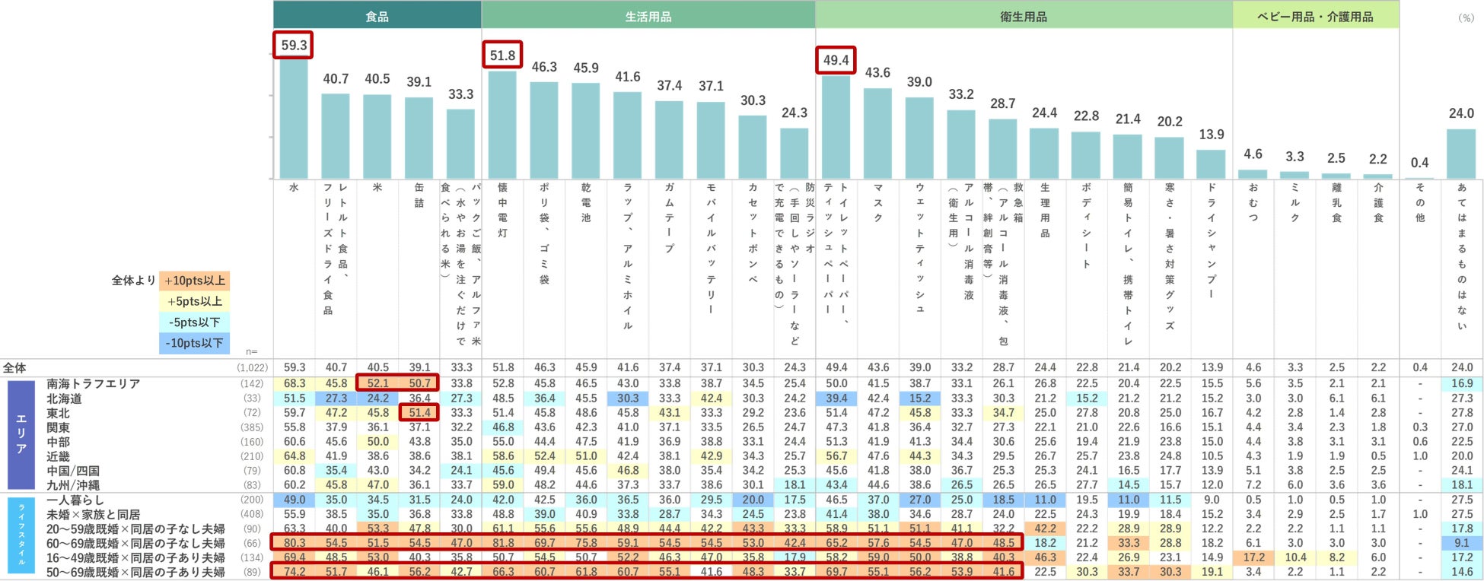Viewport: 1484px width, 581px height.
Task: Click the 59.3 value above 水 bar
Action: coord(294,46)
